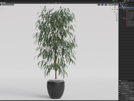Open the Global transform orientation dropdown

click(49, 3)
